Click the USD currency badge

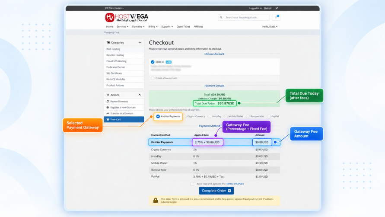[x=169, y=62]
